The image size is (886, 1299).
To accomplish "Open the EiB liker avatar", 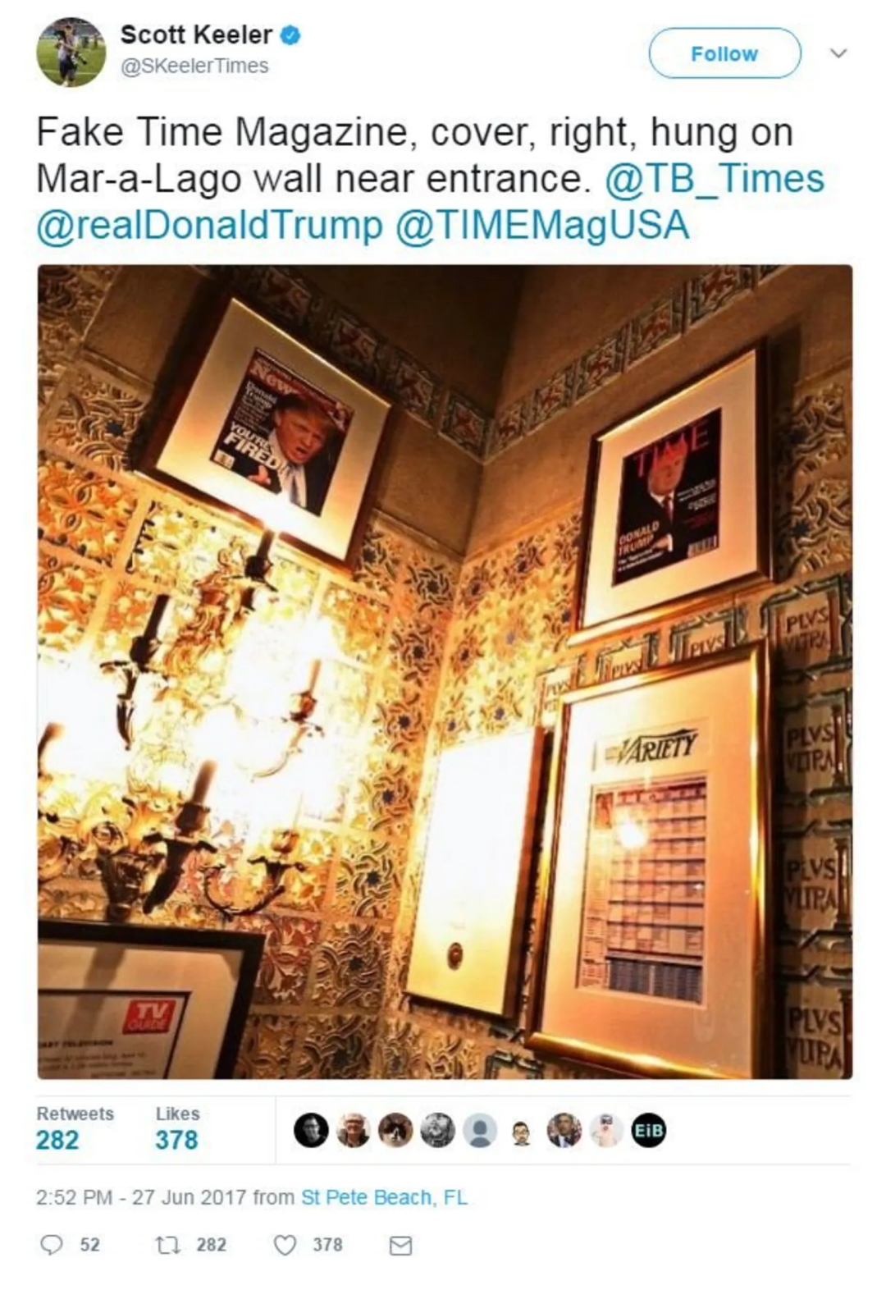I will click(648, 1130).
